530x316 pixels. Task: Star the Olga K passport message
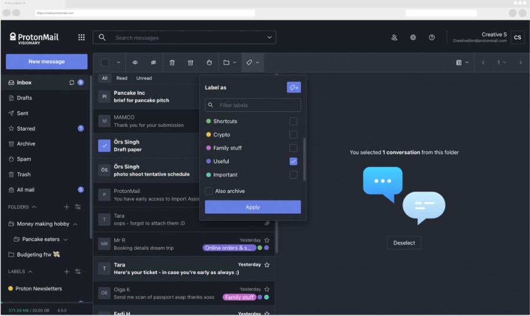coord(267,290)
